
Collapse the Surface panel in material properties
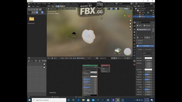click(x=140, y=43)
